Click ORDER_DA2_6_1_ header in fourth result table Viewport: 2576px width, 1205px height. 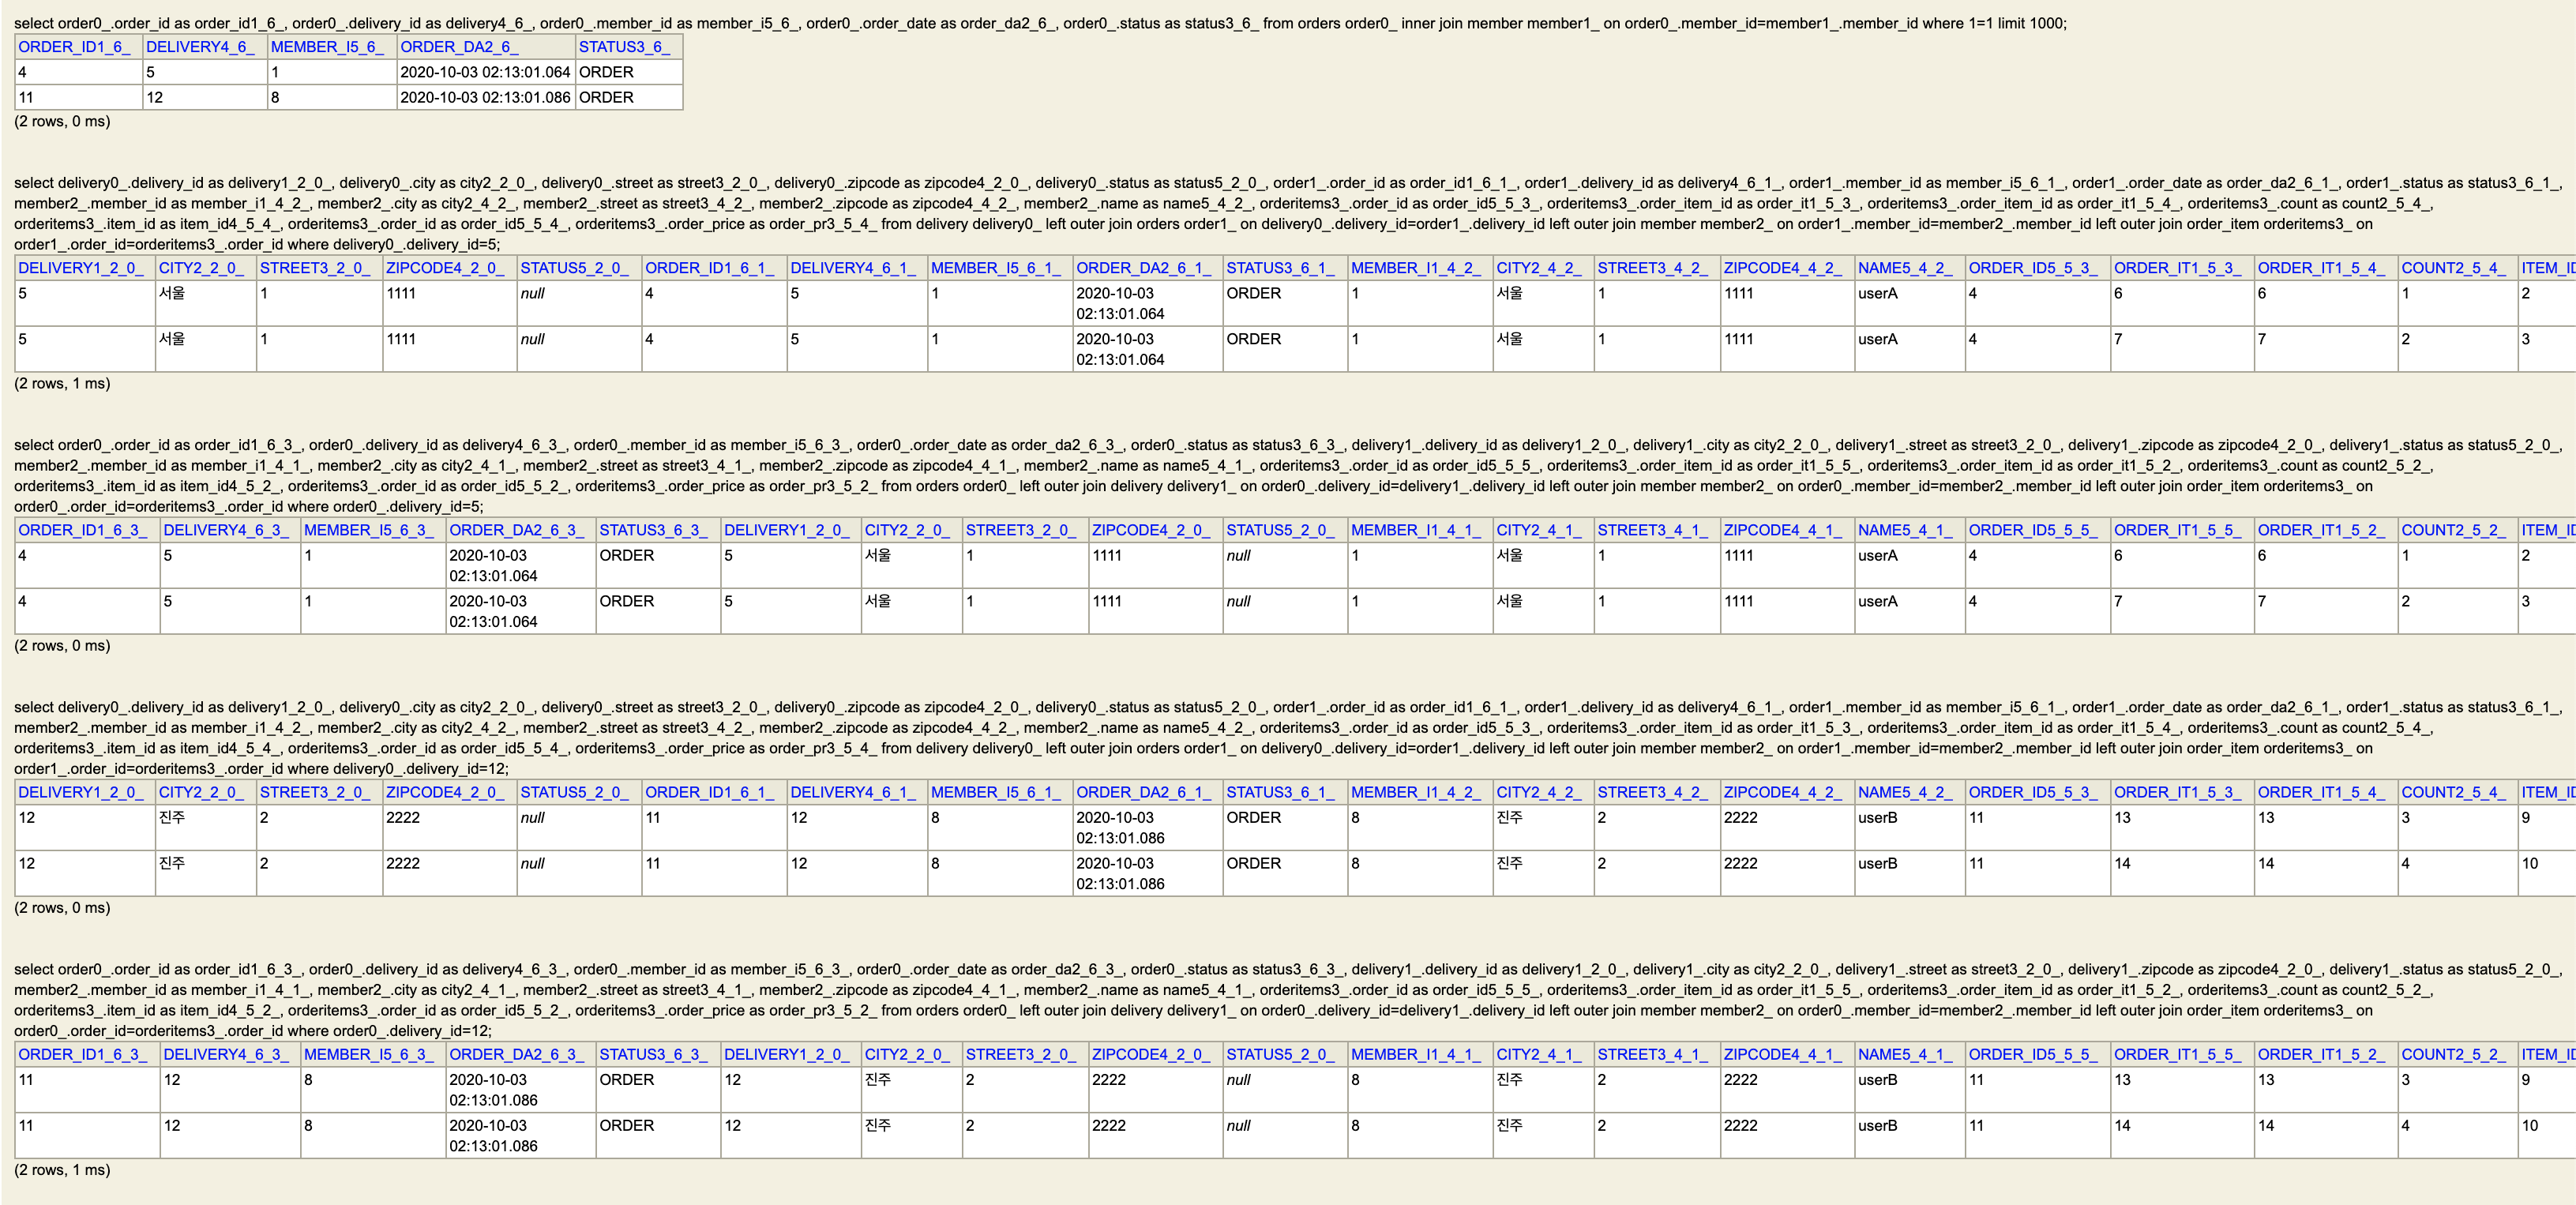coord(1144,792)
